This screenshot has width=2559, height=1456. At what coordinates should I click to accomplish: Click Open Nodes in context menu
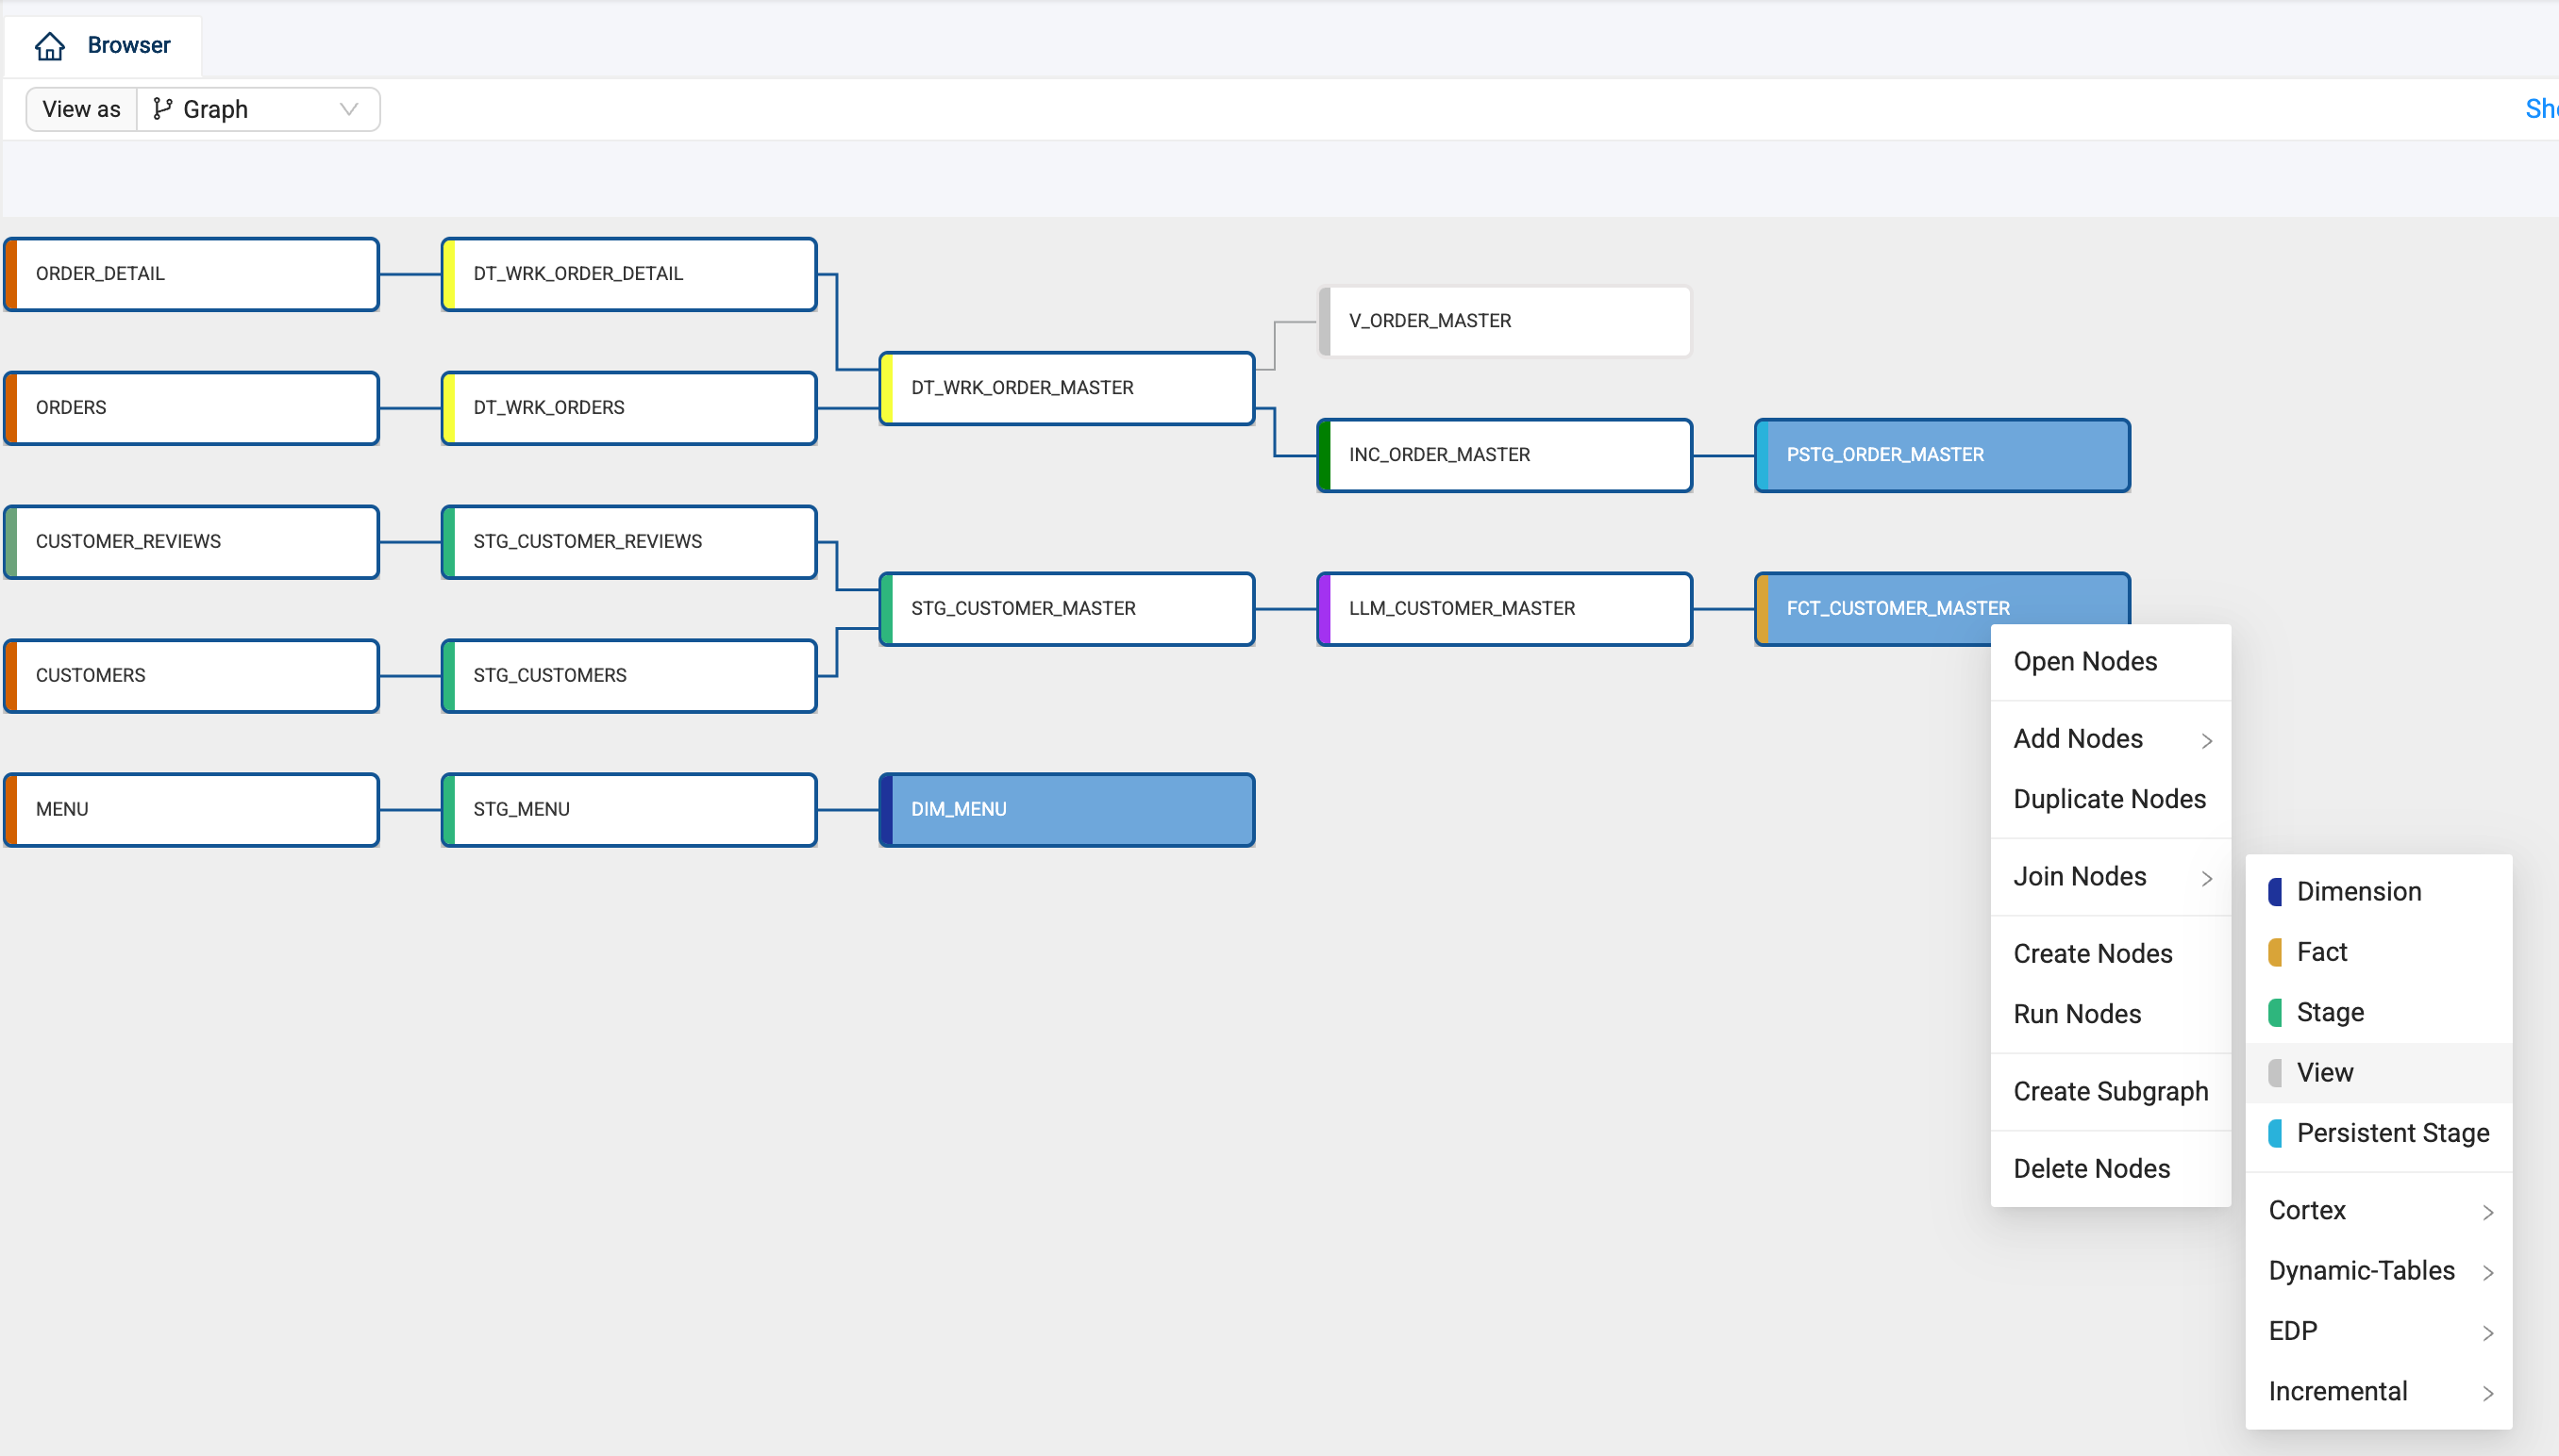2084,662
